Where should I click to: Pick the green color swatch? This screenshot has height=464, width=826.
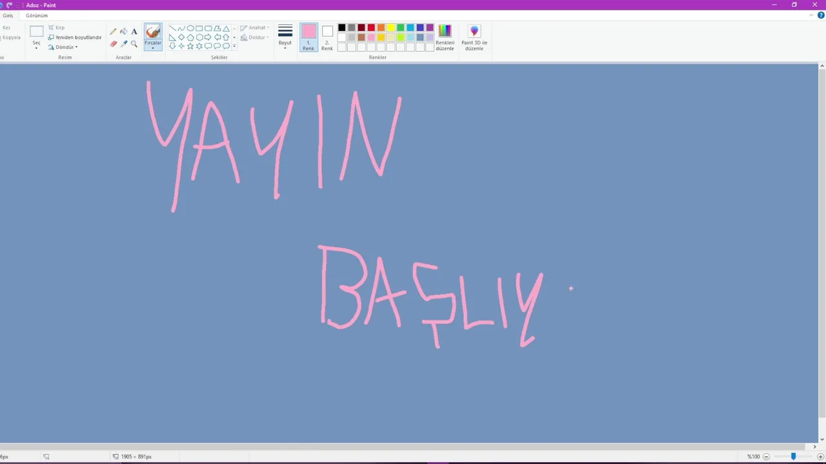(401, 28)
